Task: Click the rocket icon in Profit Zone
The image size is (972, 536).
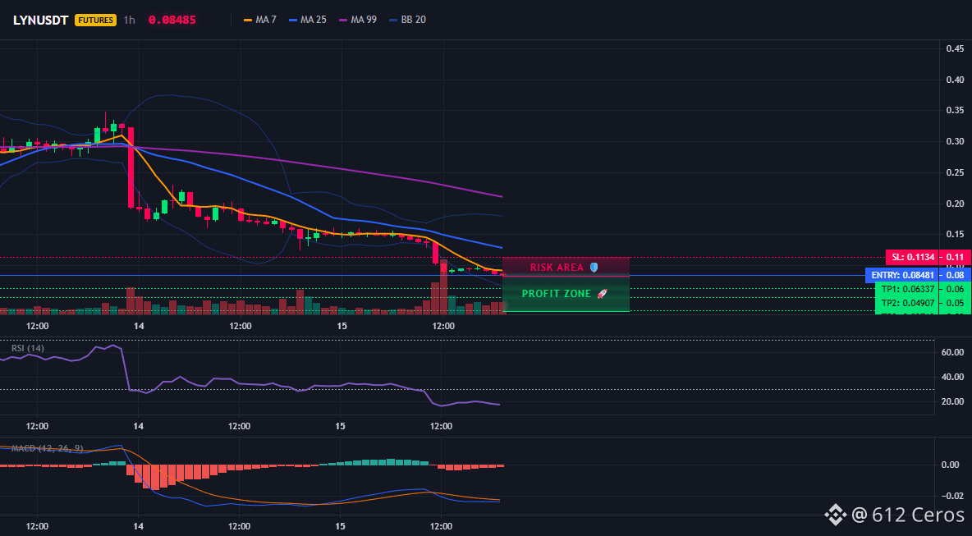Action: (x=602, y=294)
